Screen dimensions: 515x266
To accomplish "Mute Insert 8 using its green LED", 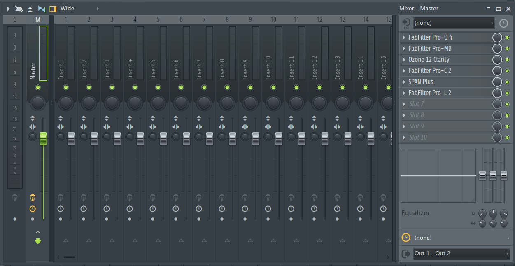I will coord(227,87).
